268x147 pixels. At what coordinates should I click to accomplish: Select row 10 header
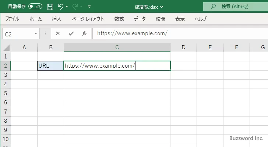6,139
